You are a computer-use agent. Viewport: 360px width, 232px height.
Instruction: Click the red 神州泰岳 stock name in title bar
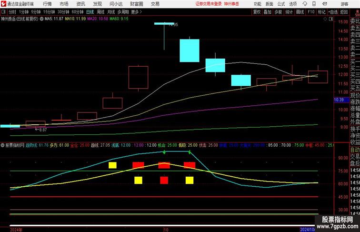pyautogui.click(x=231, y=4)
